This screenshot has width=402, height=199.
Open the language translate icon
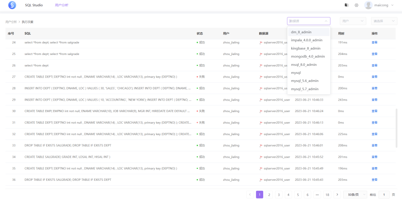click(x=347, y=5)
